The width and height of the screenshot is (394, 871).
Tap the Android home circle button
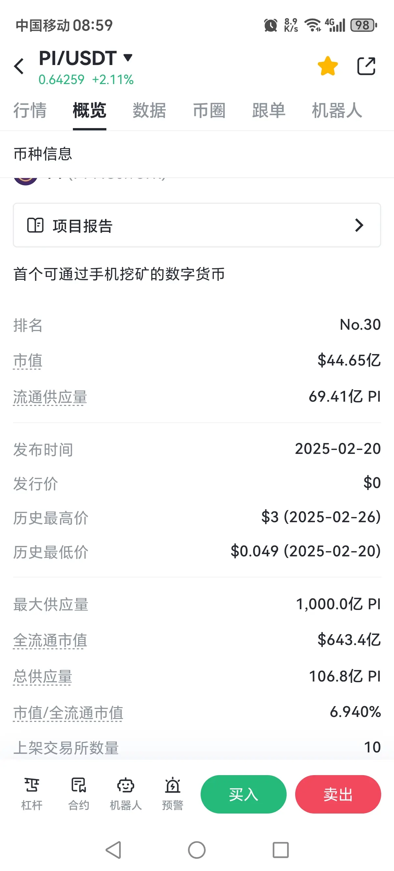(197, 850)
